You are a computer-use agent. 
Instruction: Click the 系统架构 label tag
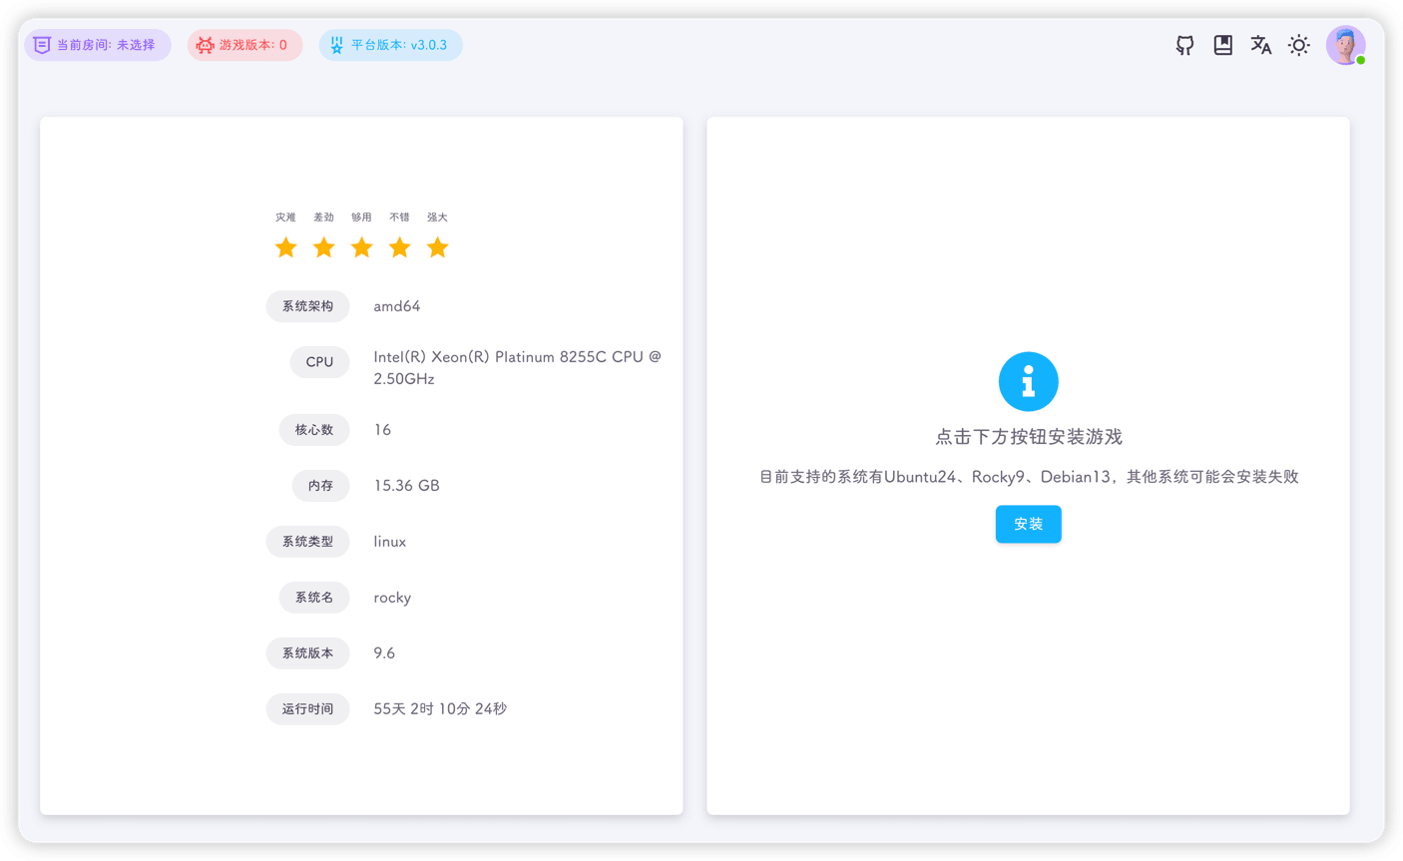click(x=307, y=306)
